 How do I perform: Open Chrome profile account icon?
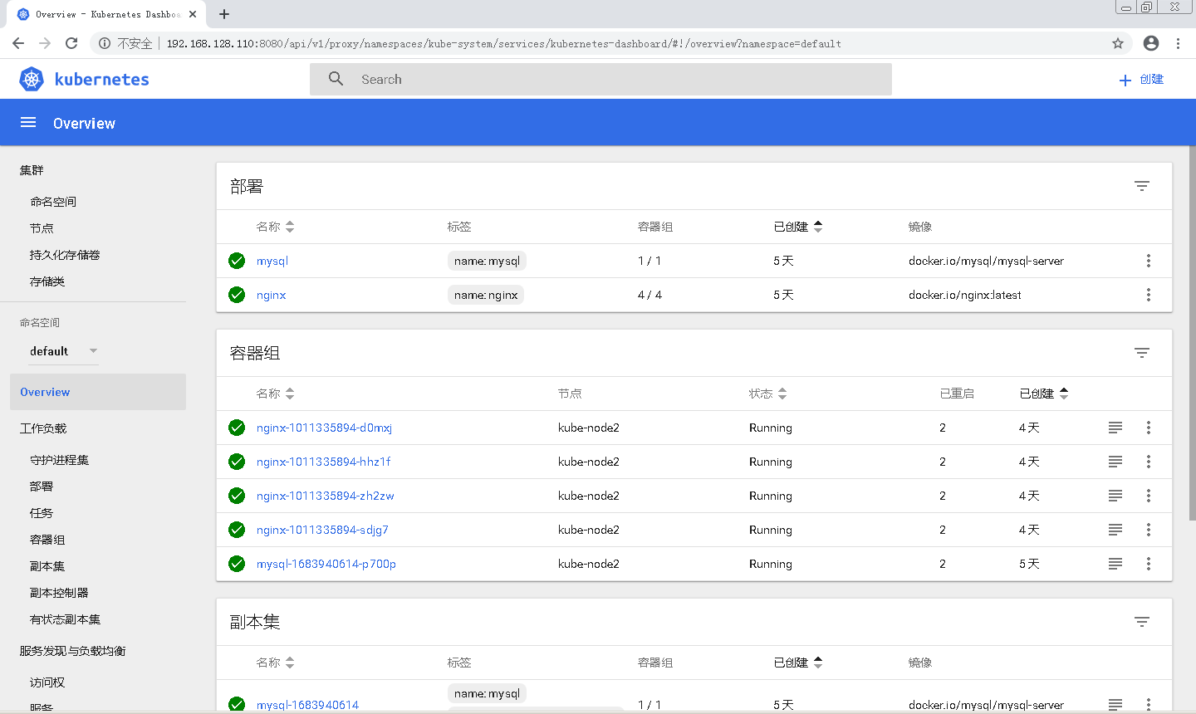(1151, 43)
